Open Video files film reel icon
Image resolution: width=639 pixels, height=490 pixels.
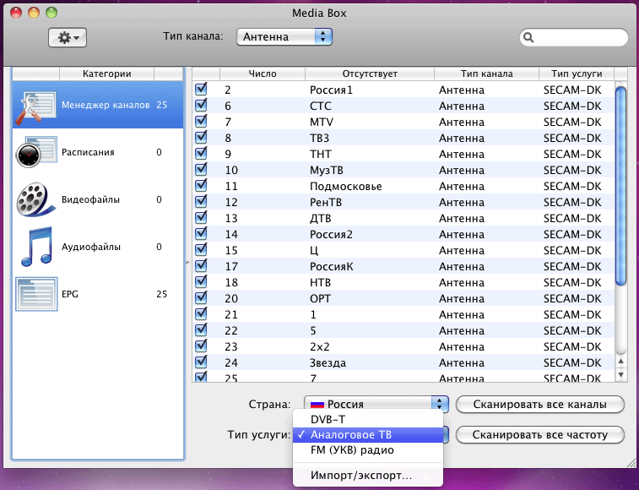[35, 200]
